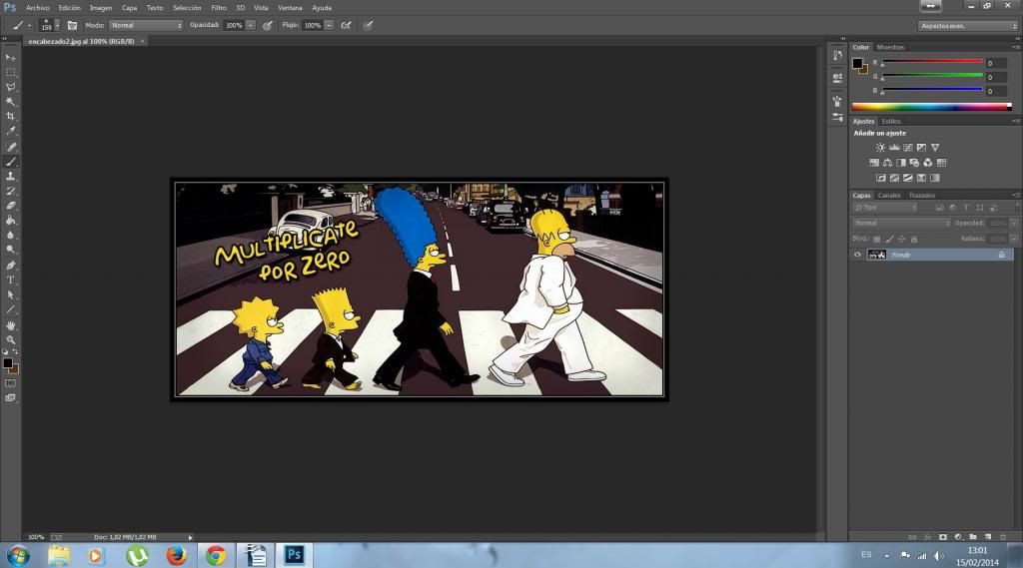The image size is (1023, 568).
Task: Open the brush Modo dropdown
Action: [145, 25]
